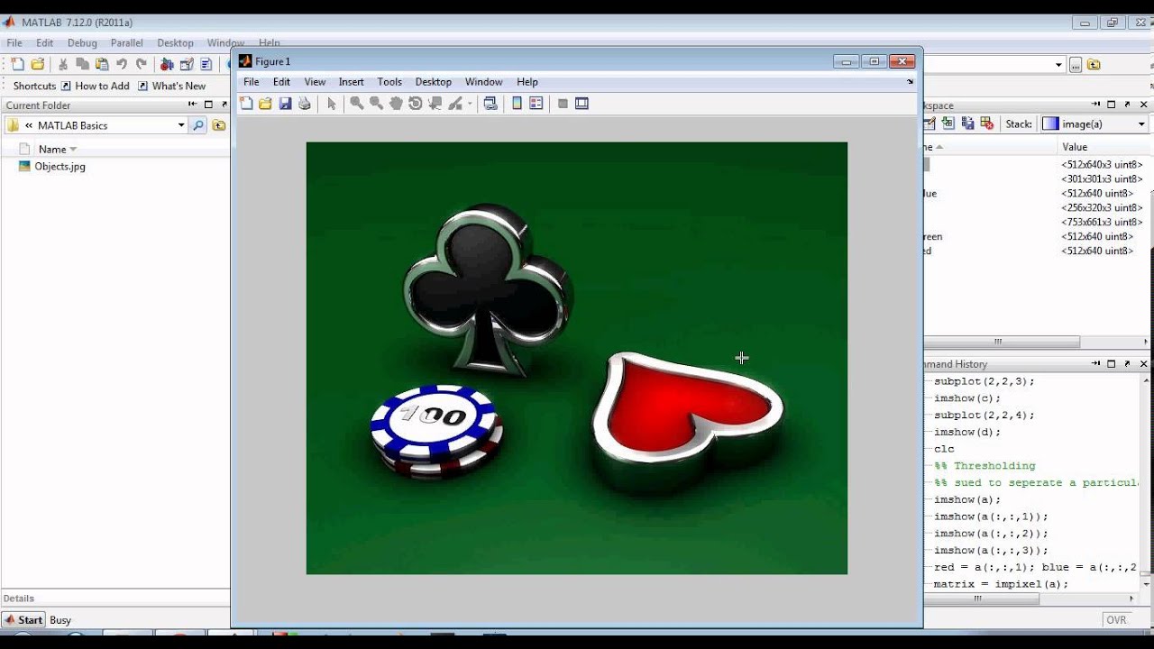This screenshot has height=649, width=1154.
Task: Click the Value column header in Workspace
Action: [x=1075, y=147]
